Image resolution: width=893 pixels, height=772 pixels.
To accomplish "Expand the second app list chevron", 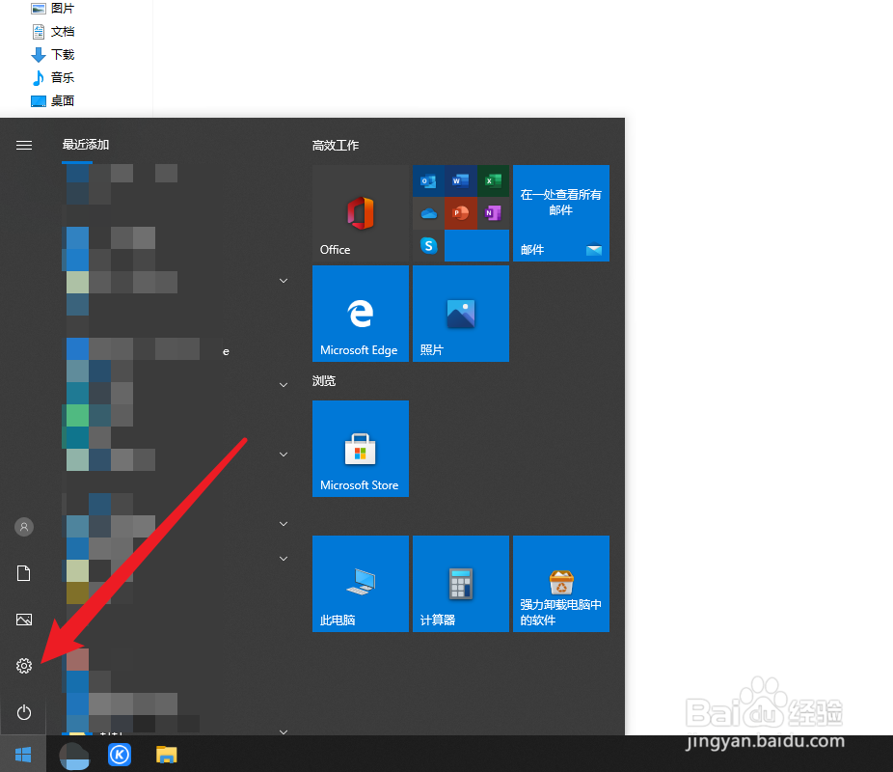I will (x=284, y=385).
